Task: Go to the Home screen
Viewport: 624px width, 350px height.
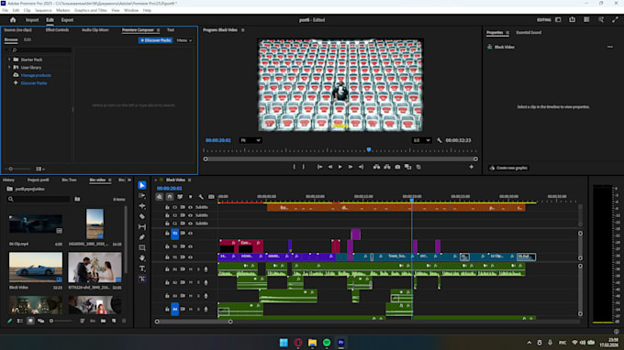Action: click(13, 20)
